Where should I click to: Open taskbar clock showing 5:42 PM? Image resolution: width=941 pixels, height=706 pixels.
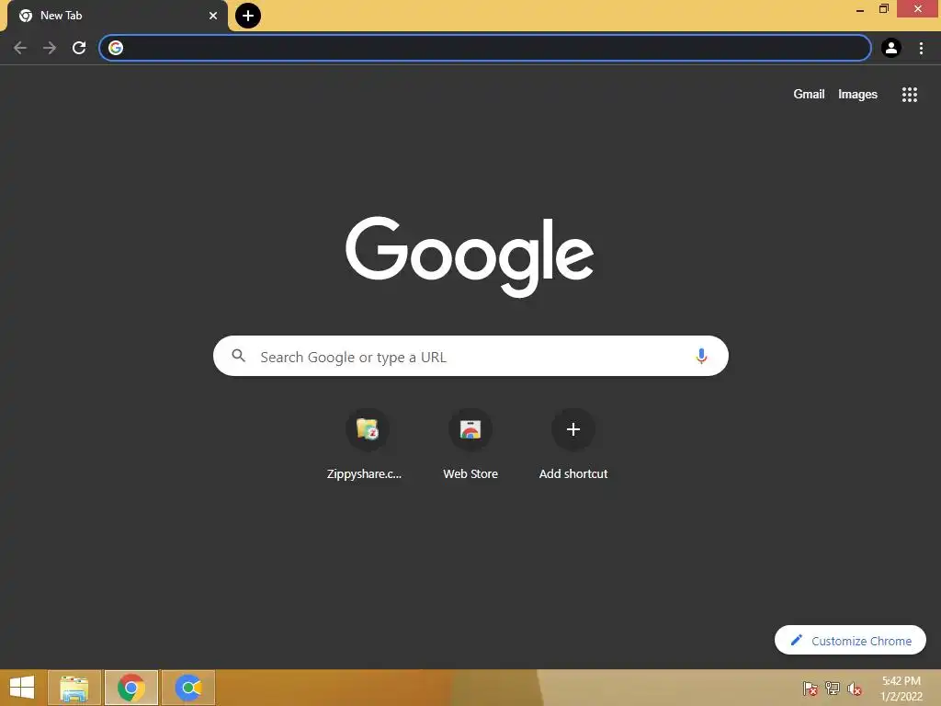click(x=901, y=688)
